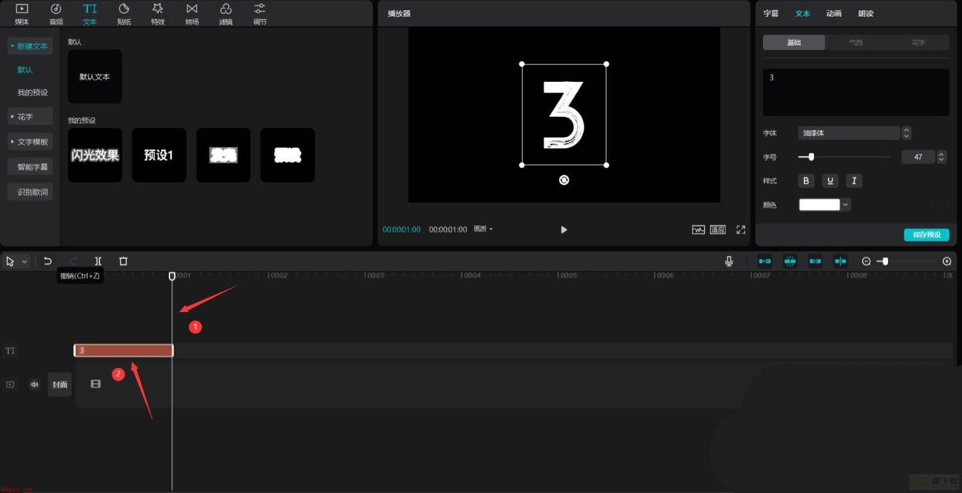Switch to the 动画 tab
The height and width of the screenshot is (493, 962).
[x=834, y=13]
